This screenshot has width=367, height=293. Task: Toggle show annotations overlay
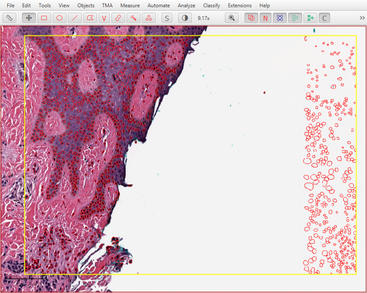point(251,18)
